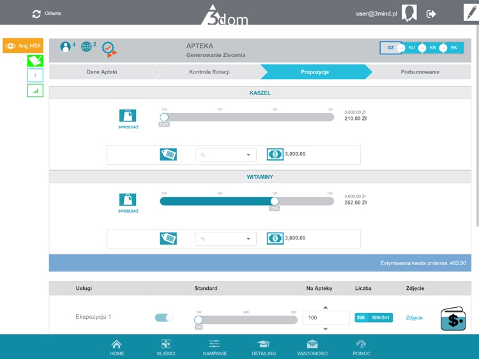Open DETAILING in bottom bar
The width and height of the screenshot is (479, 359).
coord(264,348)
